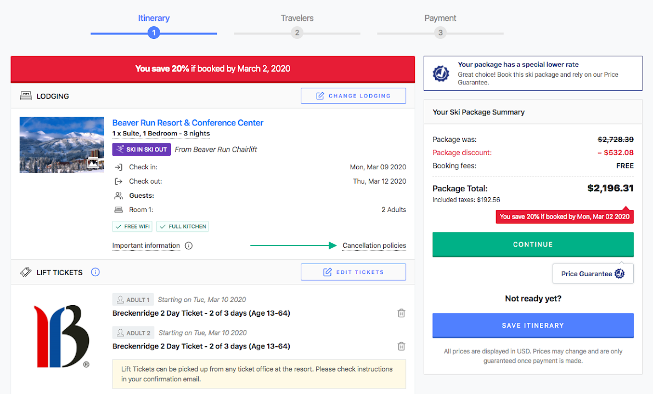Viewport: 653px width, 394px height.
Task: Click the Breckenridge resort logo
Action: pyautogui.click(x=61, y=336)
